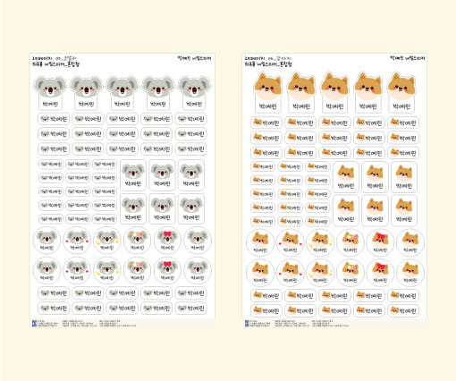Click the blue logo in the koala sheet footer
This screenshot has width=456, height=381.
pos(34,324)
